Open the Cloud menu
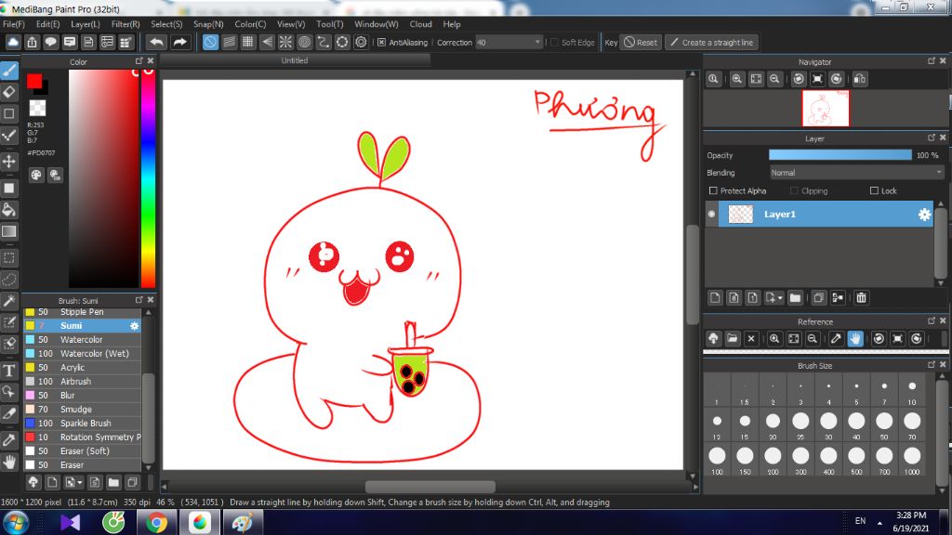This screenshot has height=535, width=952. click(x=421, y=24)
